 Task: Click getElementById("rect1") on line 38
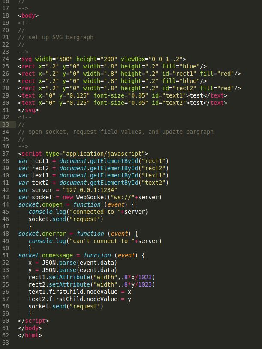129,161
